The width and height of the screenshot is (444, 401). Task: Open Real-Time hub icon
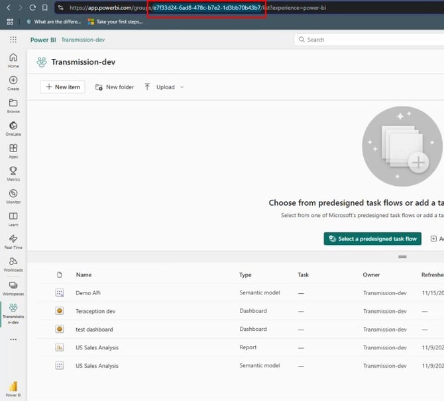pyautogui.click(x=13, y=242)
